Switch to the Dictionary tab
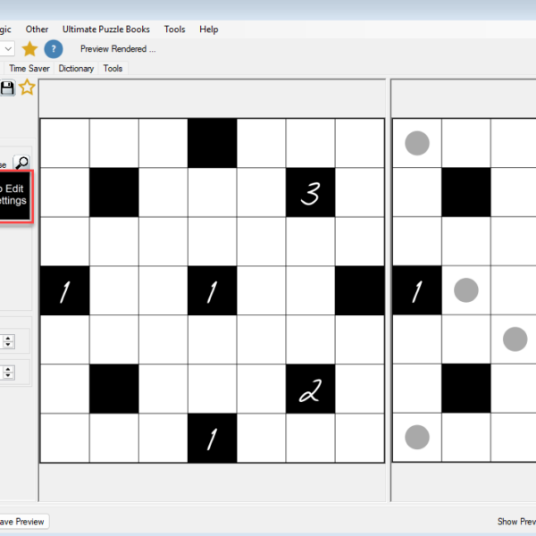 click(x=76, y=68)
